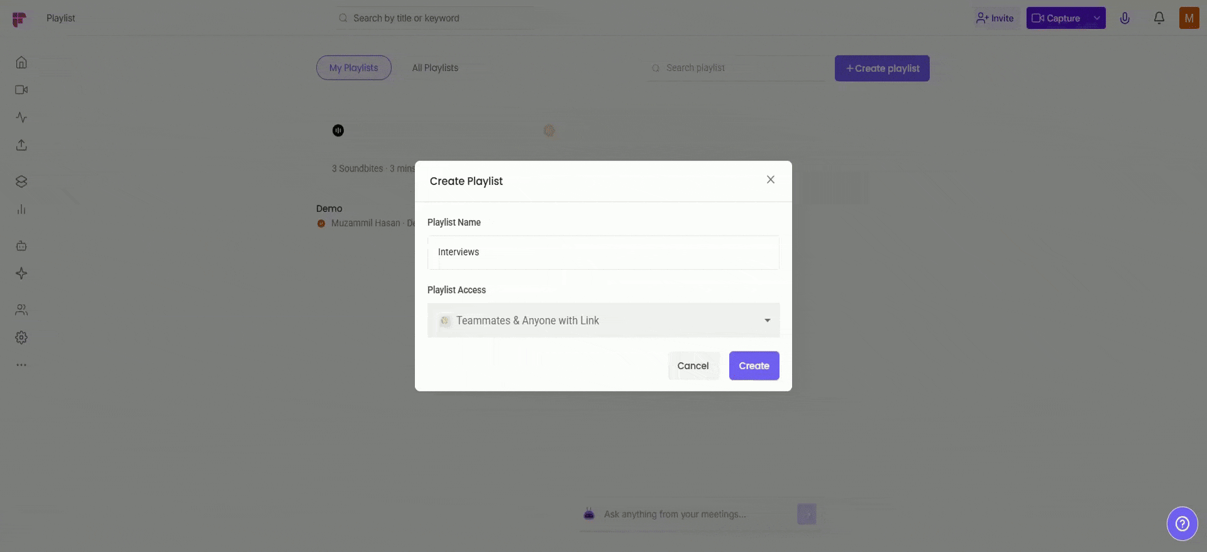Open the upload icon in sidebar
This screenshot has height=552, width=1207.
pos(21,145)
